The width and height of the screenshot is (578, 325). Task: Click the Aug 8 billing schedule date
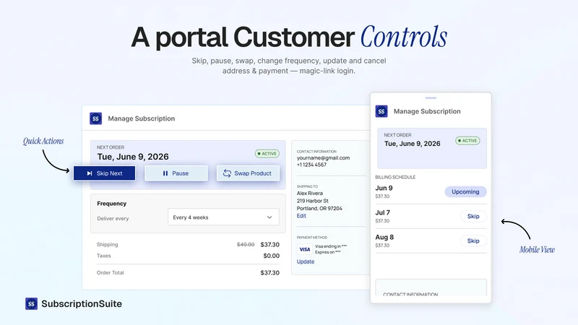coord(384,238)
